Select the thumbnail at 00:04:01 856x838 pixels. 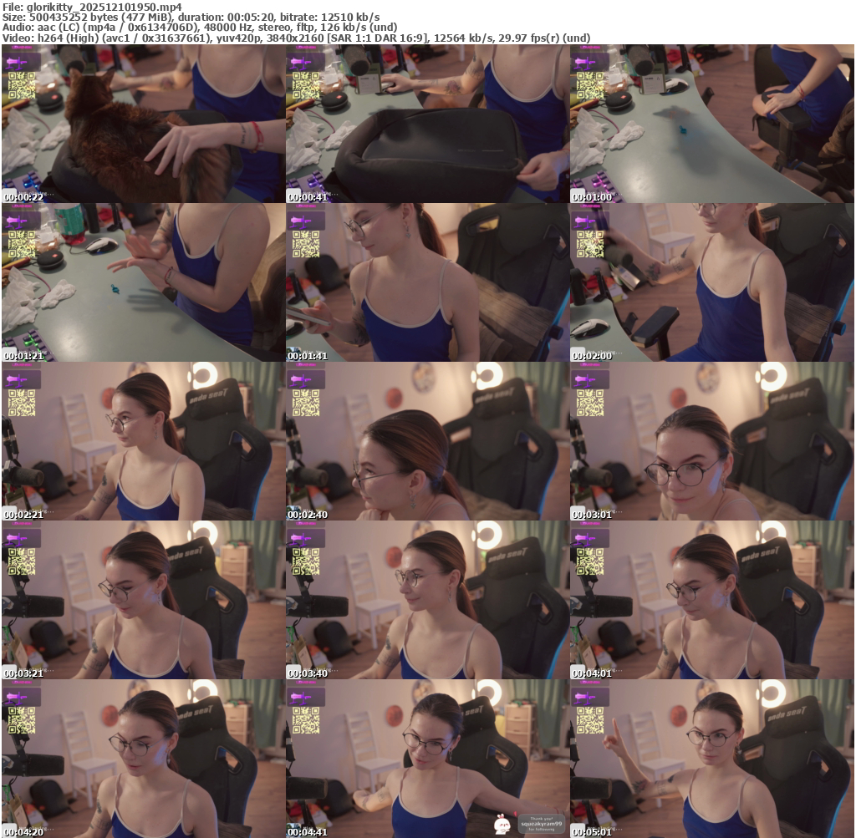(x=711, y=600)
